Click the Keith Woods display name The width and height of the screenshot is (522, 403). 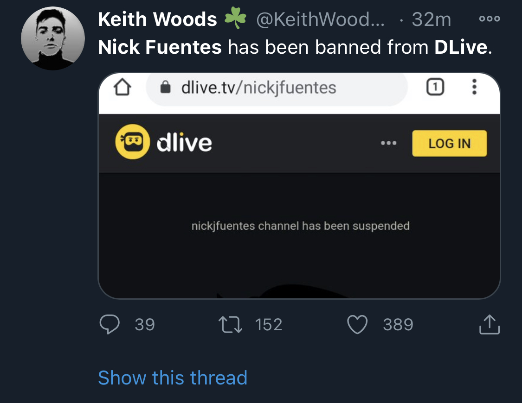click(157, 19)
